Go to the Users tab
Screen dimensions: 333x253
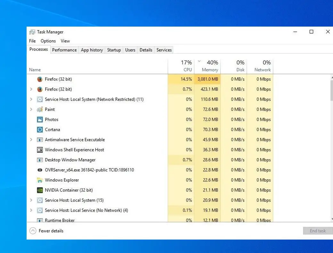(x=130, y=50)
